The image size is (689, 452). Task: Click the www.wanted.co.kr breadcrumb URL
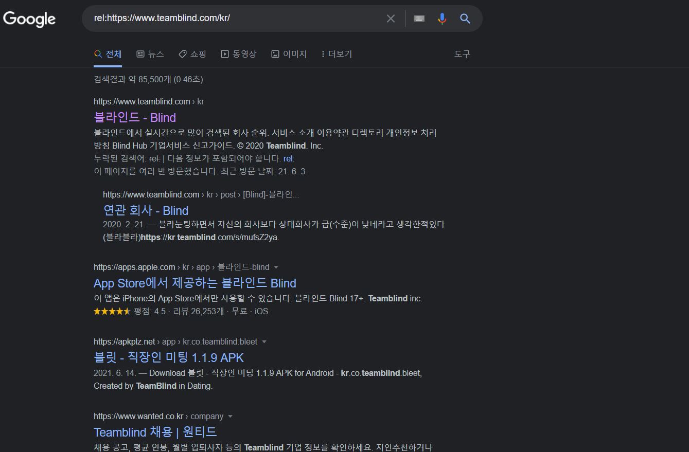click(x=158, y=416)
